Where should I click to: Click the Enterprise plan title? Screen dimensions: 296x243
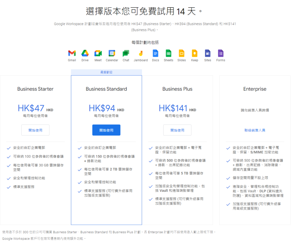tap(255, 89)
